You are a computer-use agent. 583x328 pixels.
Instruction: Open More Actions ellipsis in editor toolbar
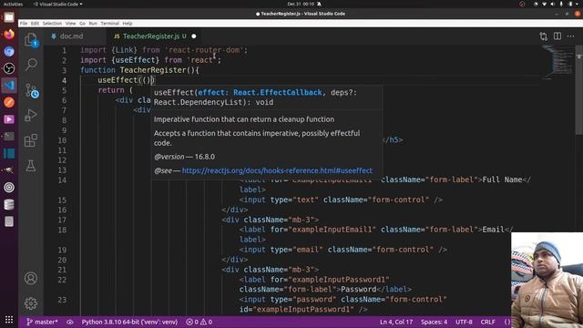571,36
